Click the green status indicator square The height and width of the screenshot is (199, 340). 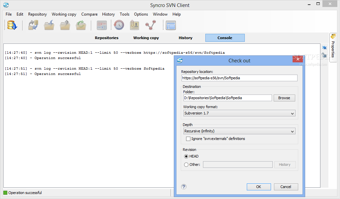coord(5,193)
